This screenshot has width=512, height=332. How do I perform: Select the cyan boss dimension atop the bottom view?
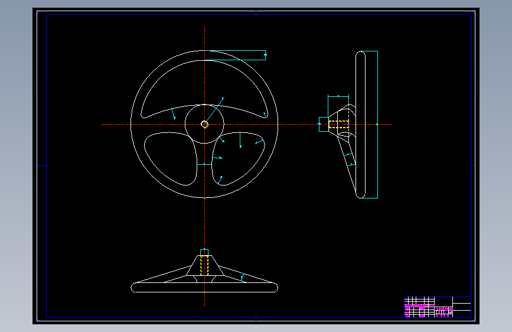(x=204, y=252)
